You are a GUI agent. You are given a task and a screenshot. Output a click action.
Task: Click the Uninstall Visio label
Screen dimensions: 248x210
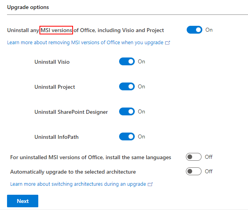point(52,62)
